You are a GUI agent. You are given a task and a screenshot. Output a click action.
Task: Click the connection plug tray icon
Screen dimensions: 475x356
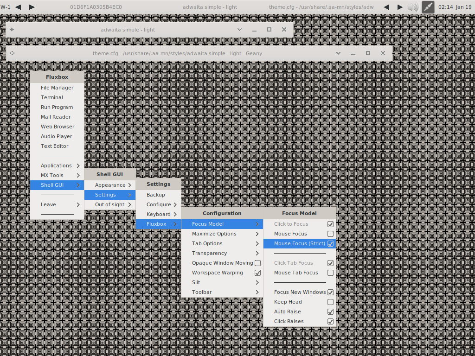428,7
